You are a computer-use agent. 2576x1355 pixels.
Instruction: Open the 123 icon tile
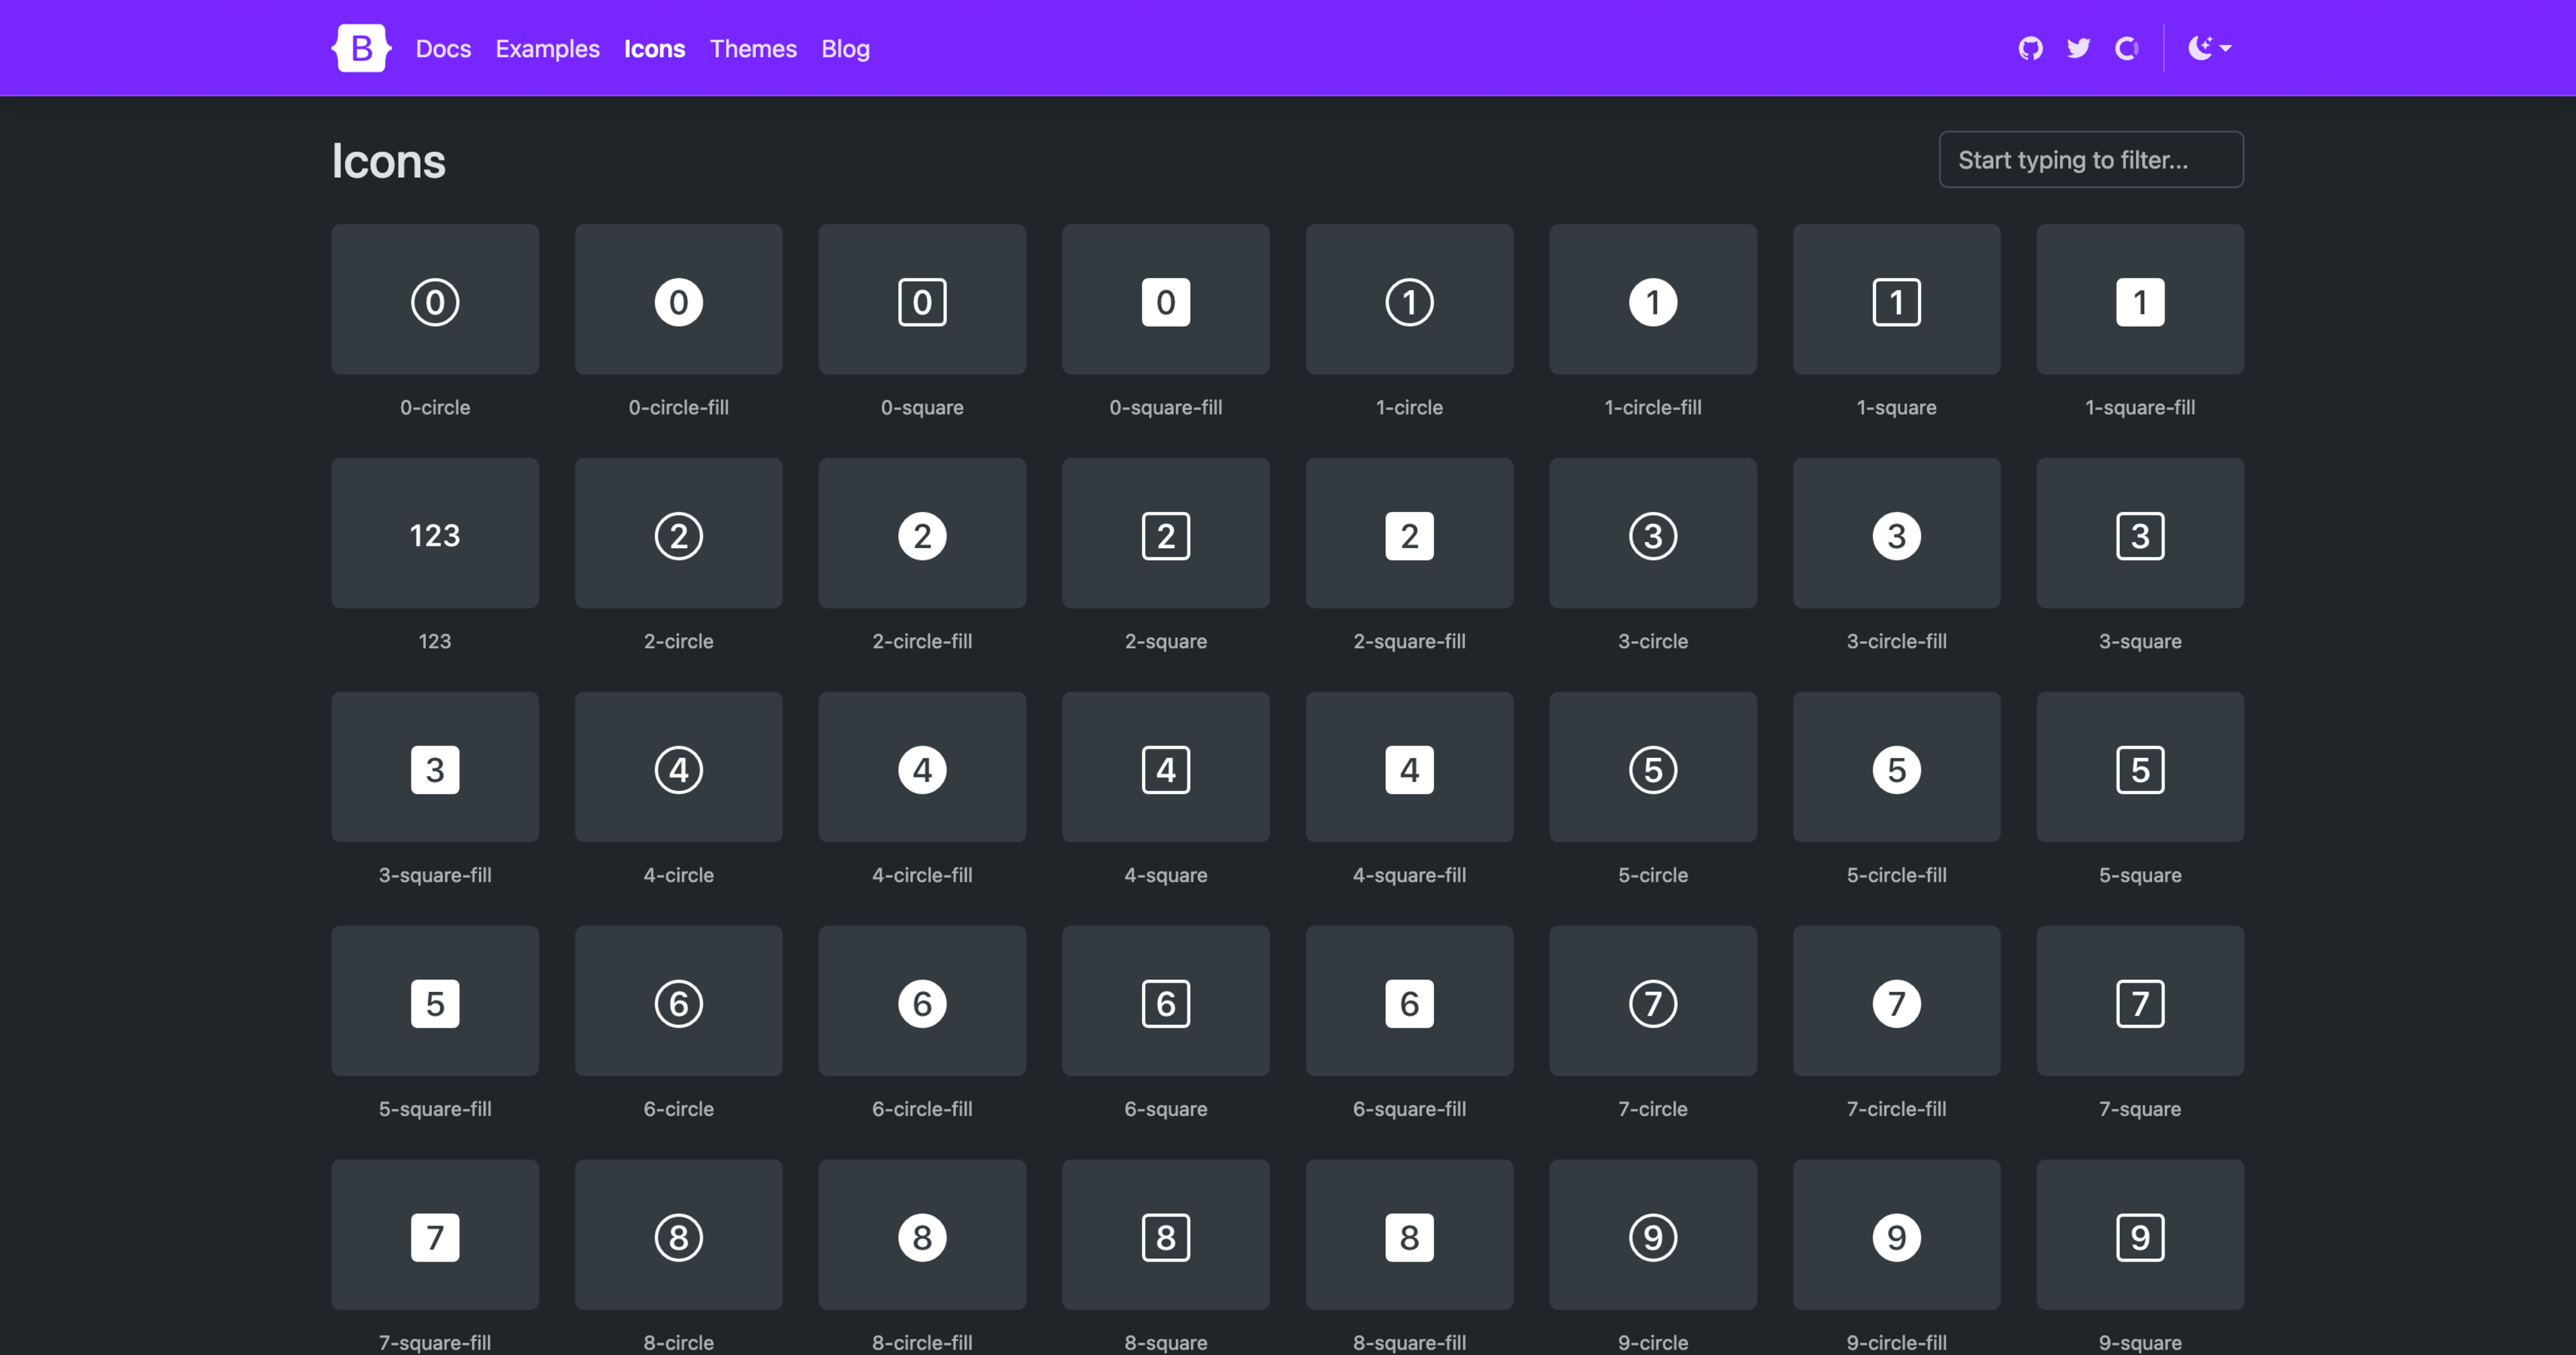435,534
